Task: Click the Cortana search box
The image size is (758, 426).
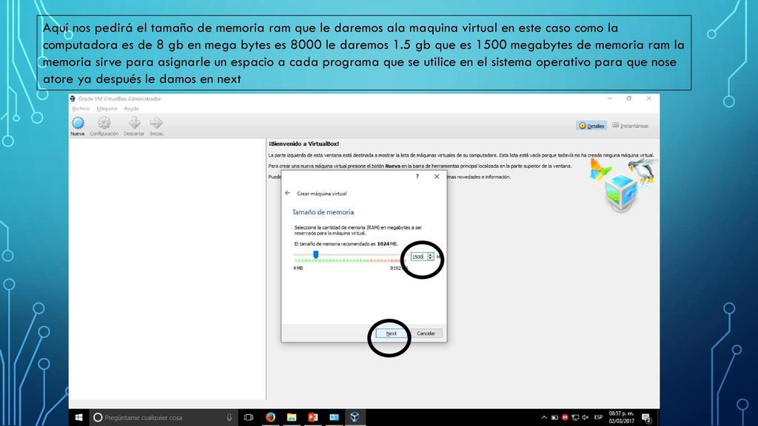Action: 164,417
